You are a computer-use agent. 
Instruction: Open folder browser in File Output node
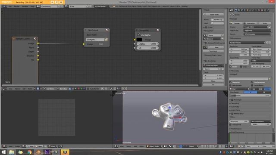(x=106, y=40)
